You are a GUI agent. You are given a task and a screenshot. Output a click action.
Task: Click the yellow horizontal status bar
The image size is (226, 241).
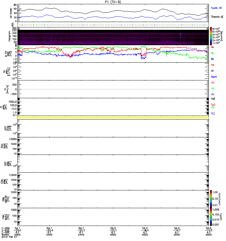[x=113, y=118]
